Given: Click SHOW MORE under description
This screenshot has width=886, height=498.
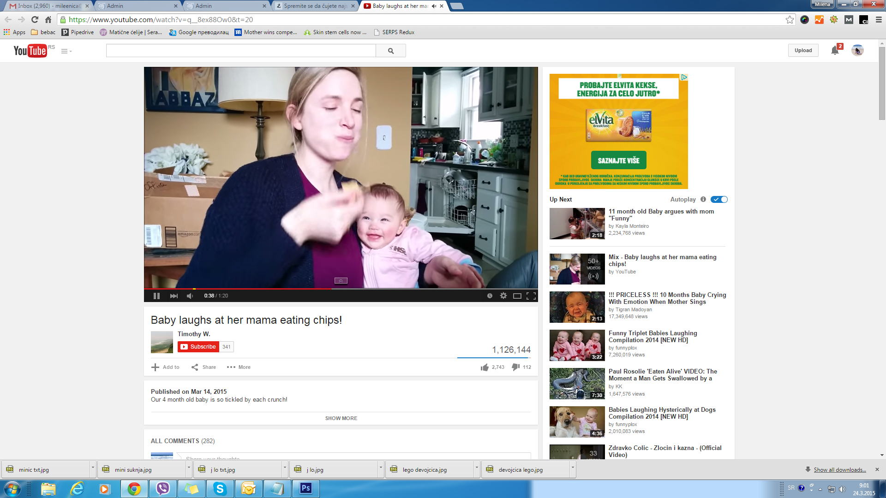Looking at the screenshot, I should tap(341, 418).
